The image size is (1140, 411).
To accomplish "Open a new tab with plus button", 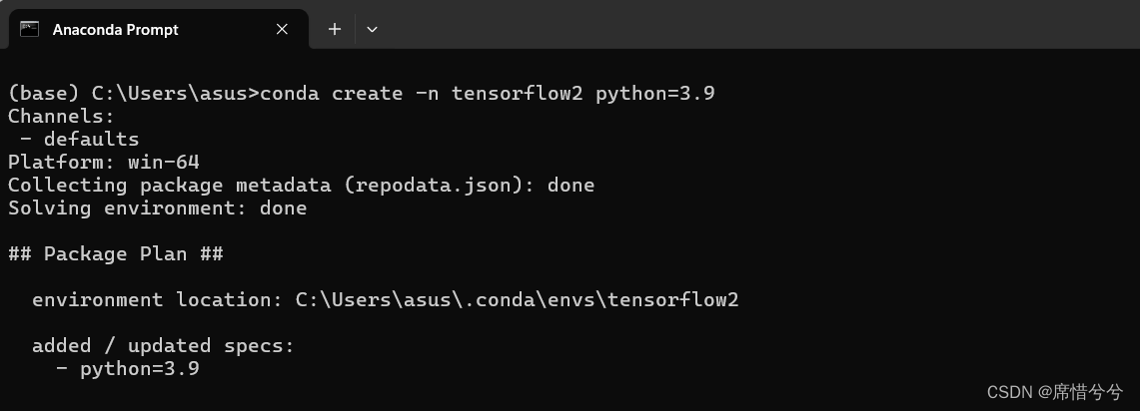I will click(x=335, y=29).
